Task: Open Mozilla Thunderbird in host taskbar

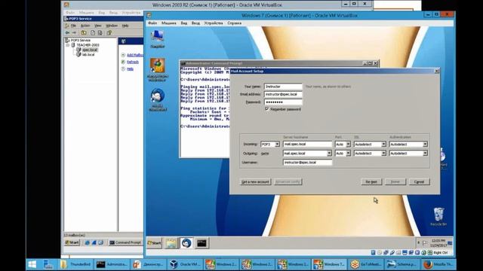Action: 438,264
